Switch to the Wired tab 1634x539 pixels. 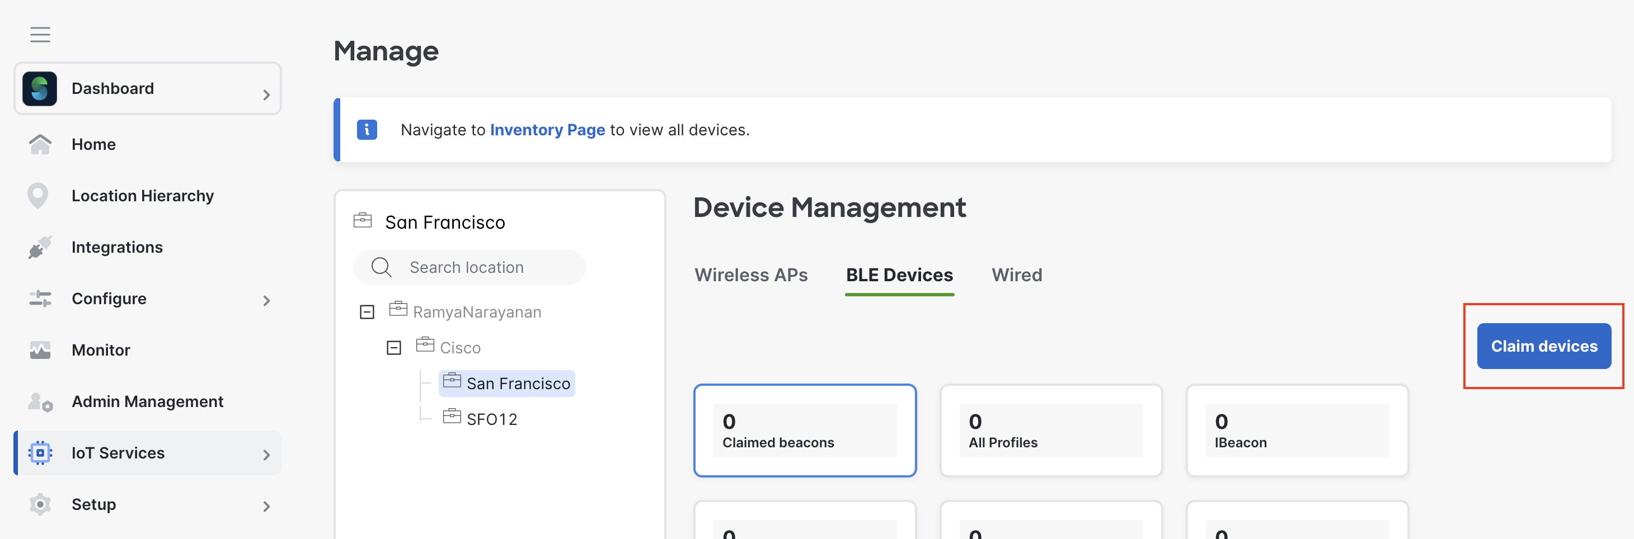click(1016, 275)
